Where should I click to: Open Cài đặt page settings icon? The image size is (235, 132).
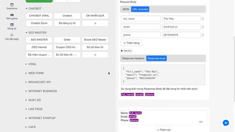[x=12, y=37]
